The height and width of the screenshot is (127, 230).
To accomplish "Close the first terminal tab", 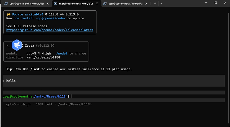I will coord(48,4).
